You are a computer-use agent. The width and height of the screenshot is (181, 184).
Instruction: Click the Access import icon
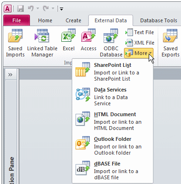[88, 36]
